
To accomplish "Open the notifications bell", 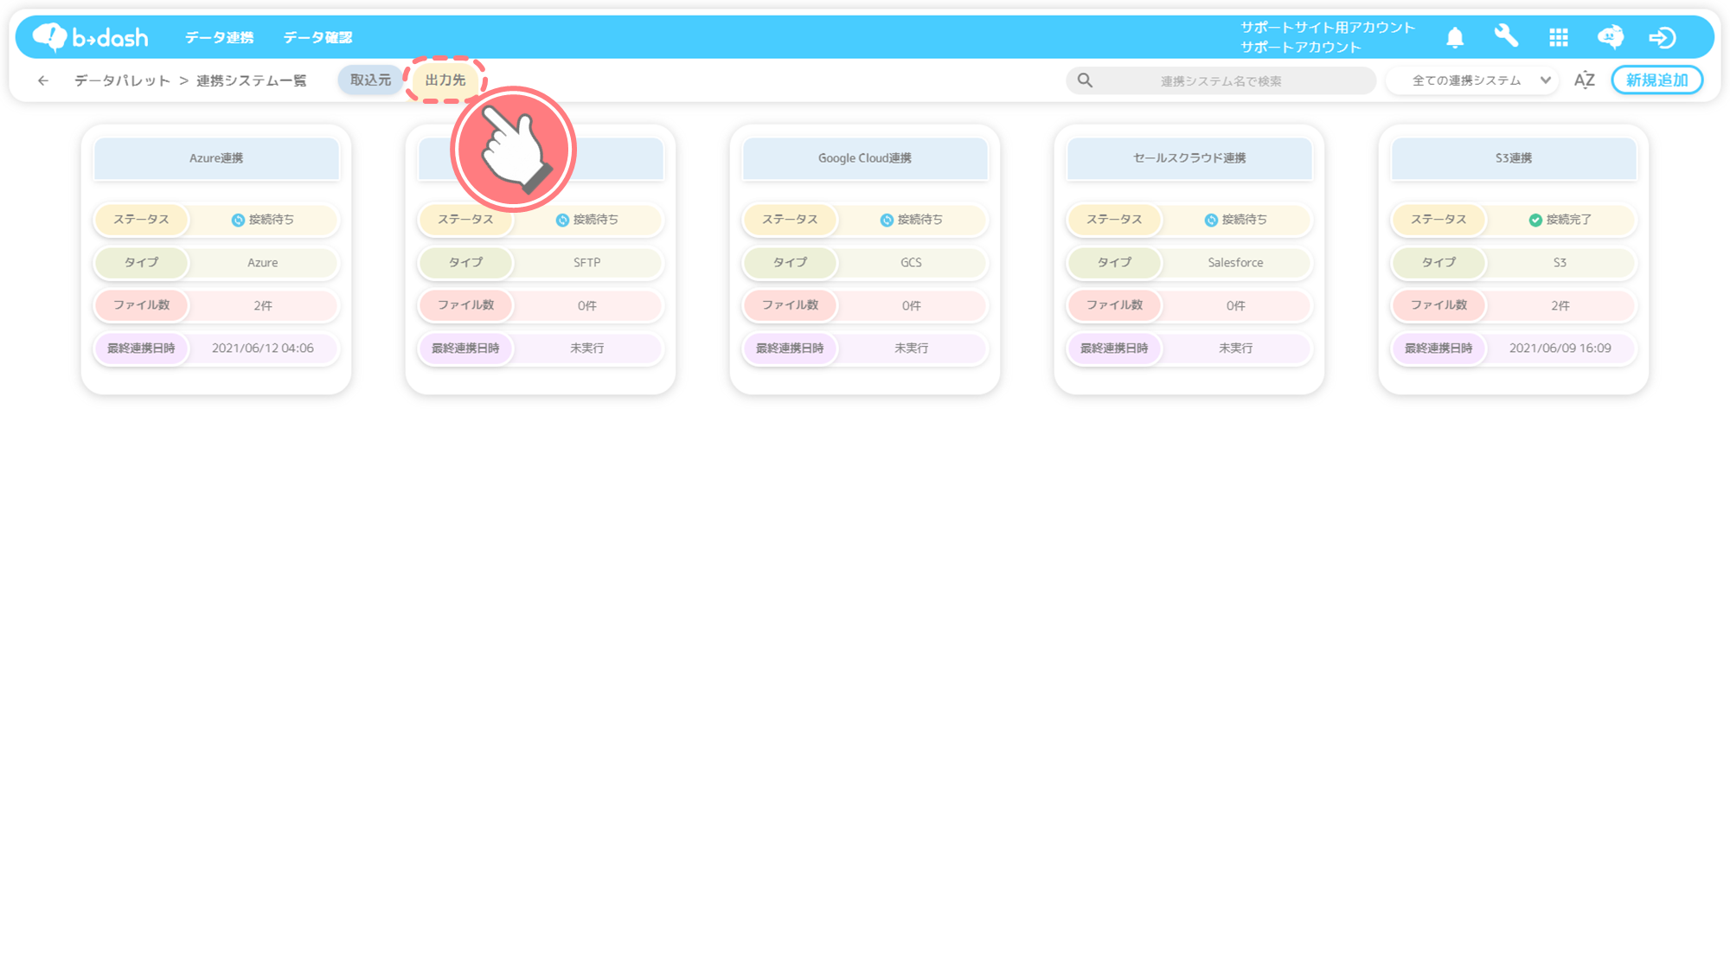I will pyautogui.click(x=1455, y=37).
